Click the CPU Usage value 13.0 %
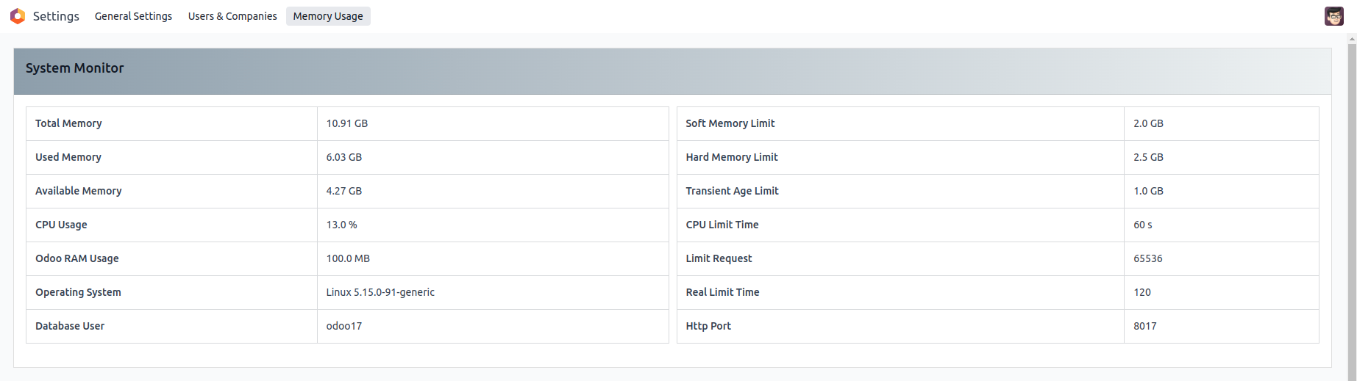Image resolution: width=1357 pixels, height=381 pixels. (x=342, y=225)
